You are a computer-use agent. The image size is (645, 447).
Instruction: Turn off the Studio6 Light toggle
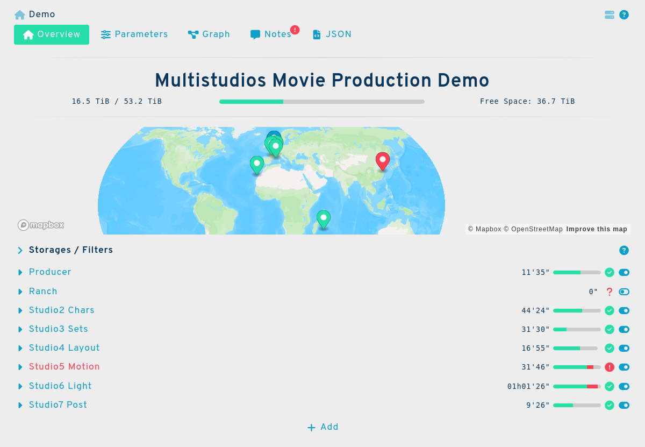(x=623, y=386)
